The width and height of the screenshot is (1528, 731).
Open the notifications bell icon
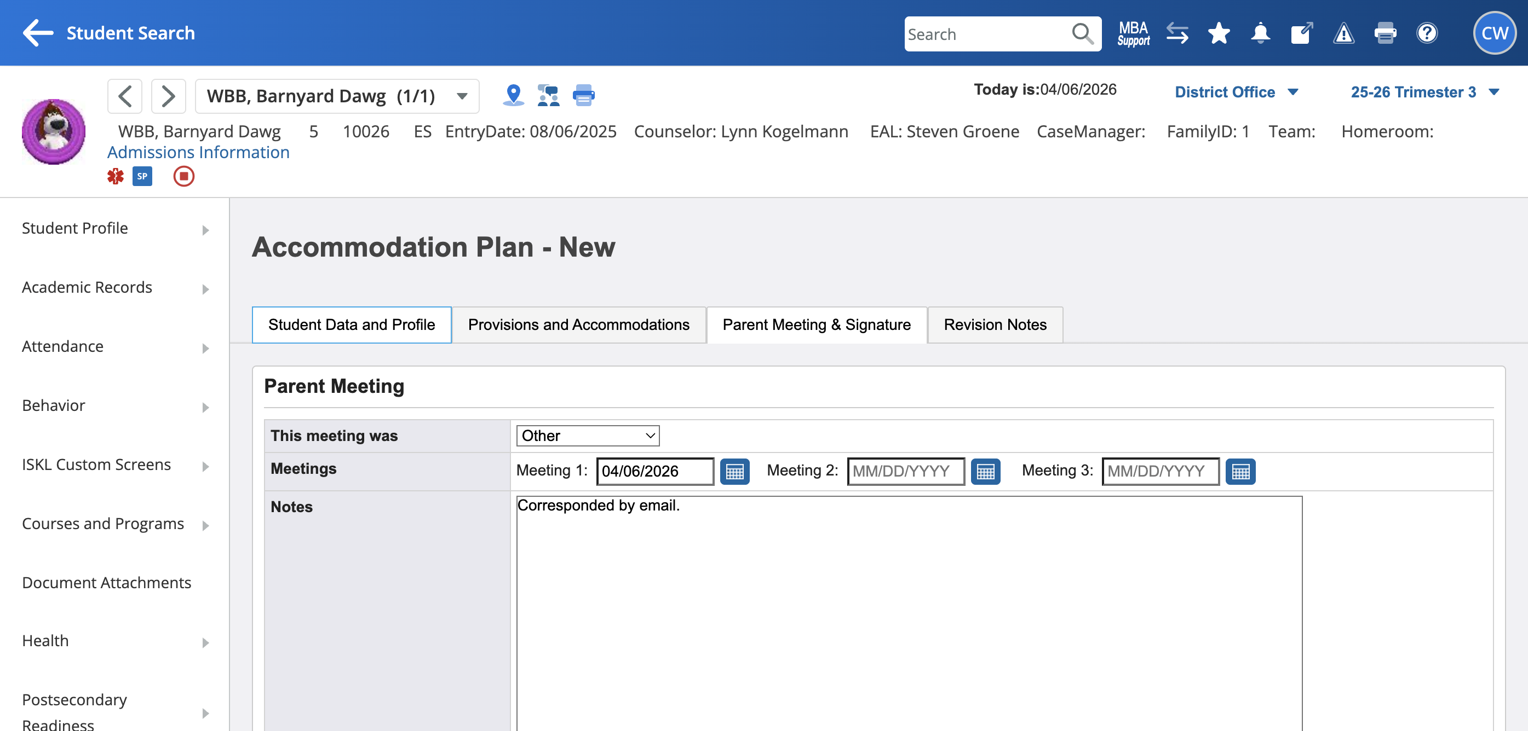tap(1260, 33)
